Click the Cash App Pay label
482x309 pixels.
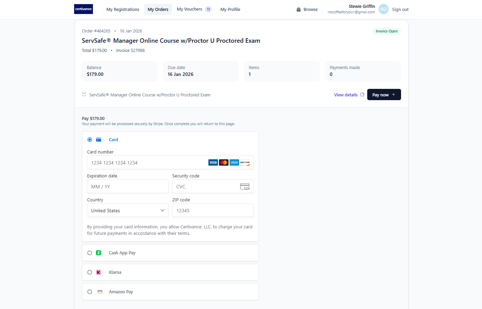122,253
